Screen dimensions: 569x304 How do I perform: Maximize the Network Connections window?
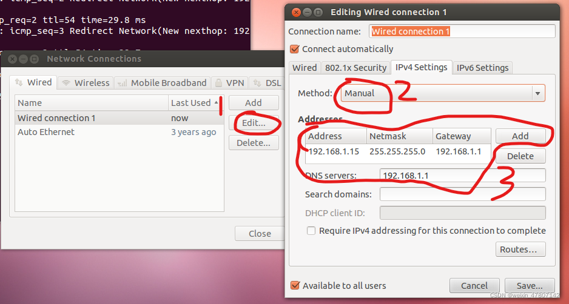pyautogui.click(x=35, y=59)
